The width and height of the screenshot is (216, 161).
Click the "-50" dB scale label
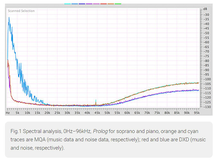pos(206,33)
